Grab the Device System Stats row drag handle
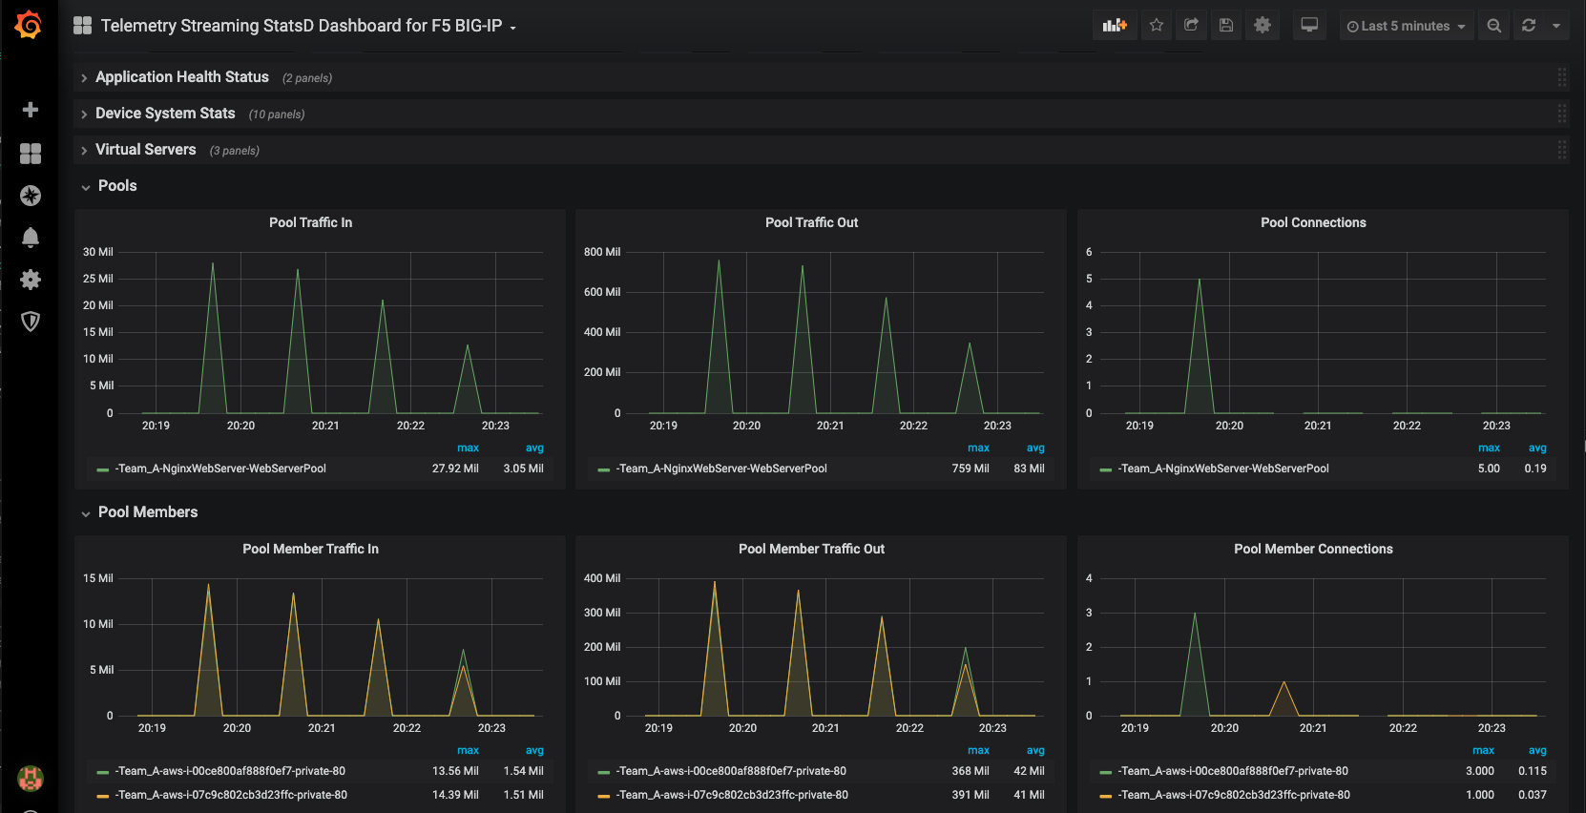Screen dimensions: 1586x813 click(x=1561, y=114)
